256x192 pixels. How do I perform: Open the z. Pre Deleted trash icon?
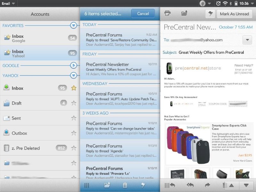tap(6, 148)
